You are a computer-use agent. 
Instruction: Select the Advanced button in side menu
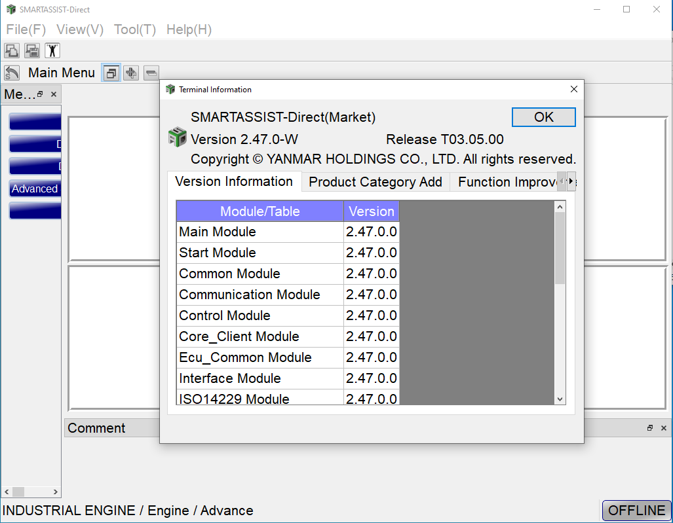pos(35,189)
